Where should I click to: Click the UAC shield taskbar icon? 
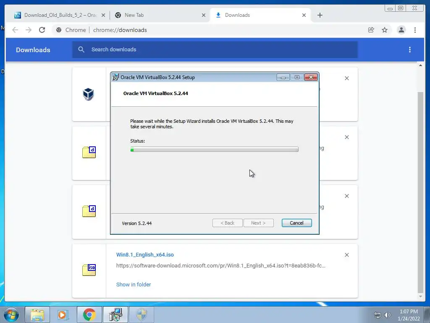click(x=142, y=315)
